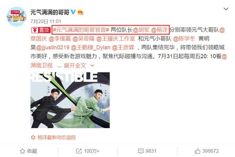This screenshot has height=157, width=235.
Task: Visit the @杨洋 mention
Action: pos(159,30)
